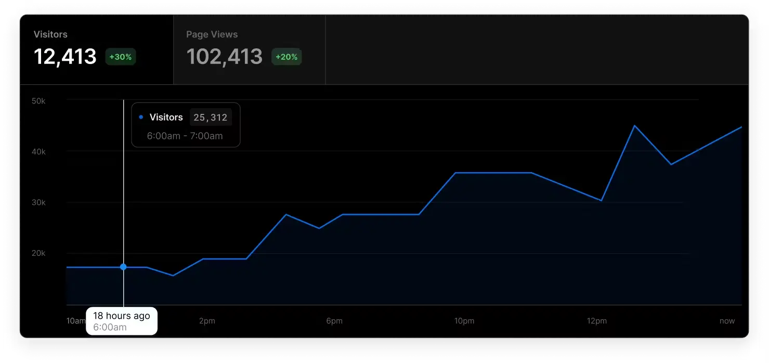Select the highlighted blue data point marker
This screenshot has height=363, width=769.
click(123, 267)
